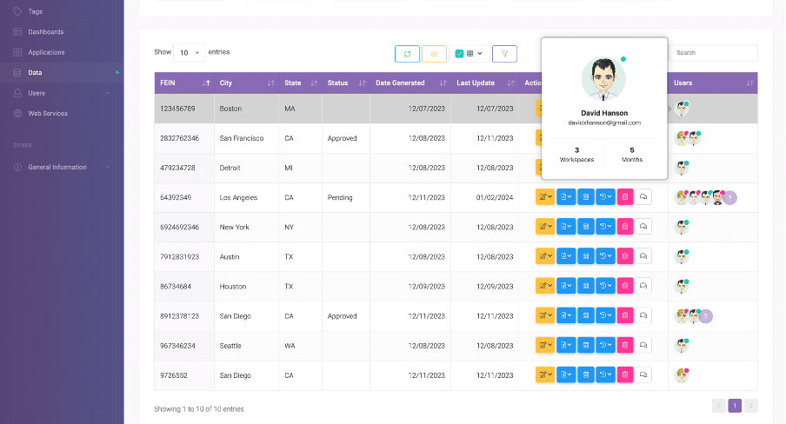Delete the New York row via pink trash icon
This screenshot has height=424, width=786.
pos(624,227)
